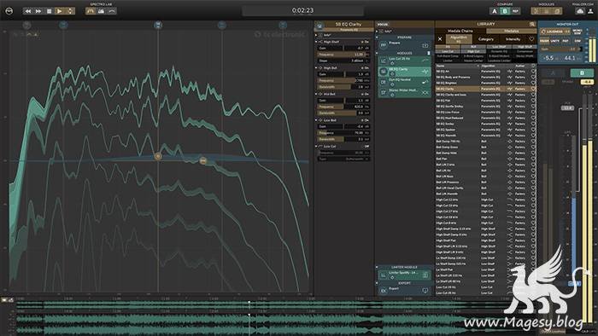Click the waveform playhead in the timeline

249,316
